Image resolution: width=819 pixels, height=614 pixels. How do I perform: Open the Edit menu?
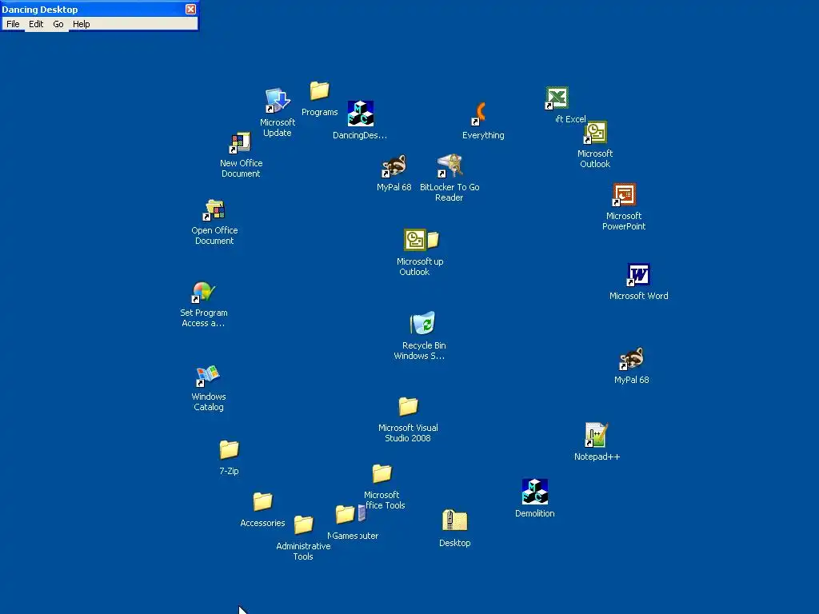click(x=36, y=24)
